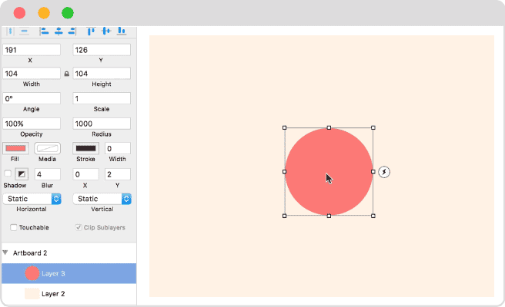
Task: Click the left-middle selection handle
Action: [x=284, y=172]
